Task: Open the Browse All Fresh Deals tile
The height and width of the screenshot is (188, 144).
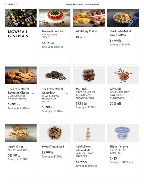Action: (21, 37)
